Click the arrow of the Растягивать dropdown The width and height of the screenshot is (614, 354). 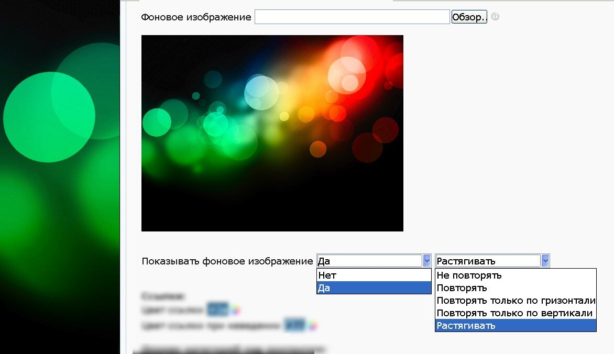point(545,261)
